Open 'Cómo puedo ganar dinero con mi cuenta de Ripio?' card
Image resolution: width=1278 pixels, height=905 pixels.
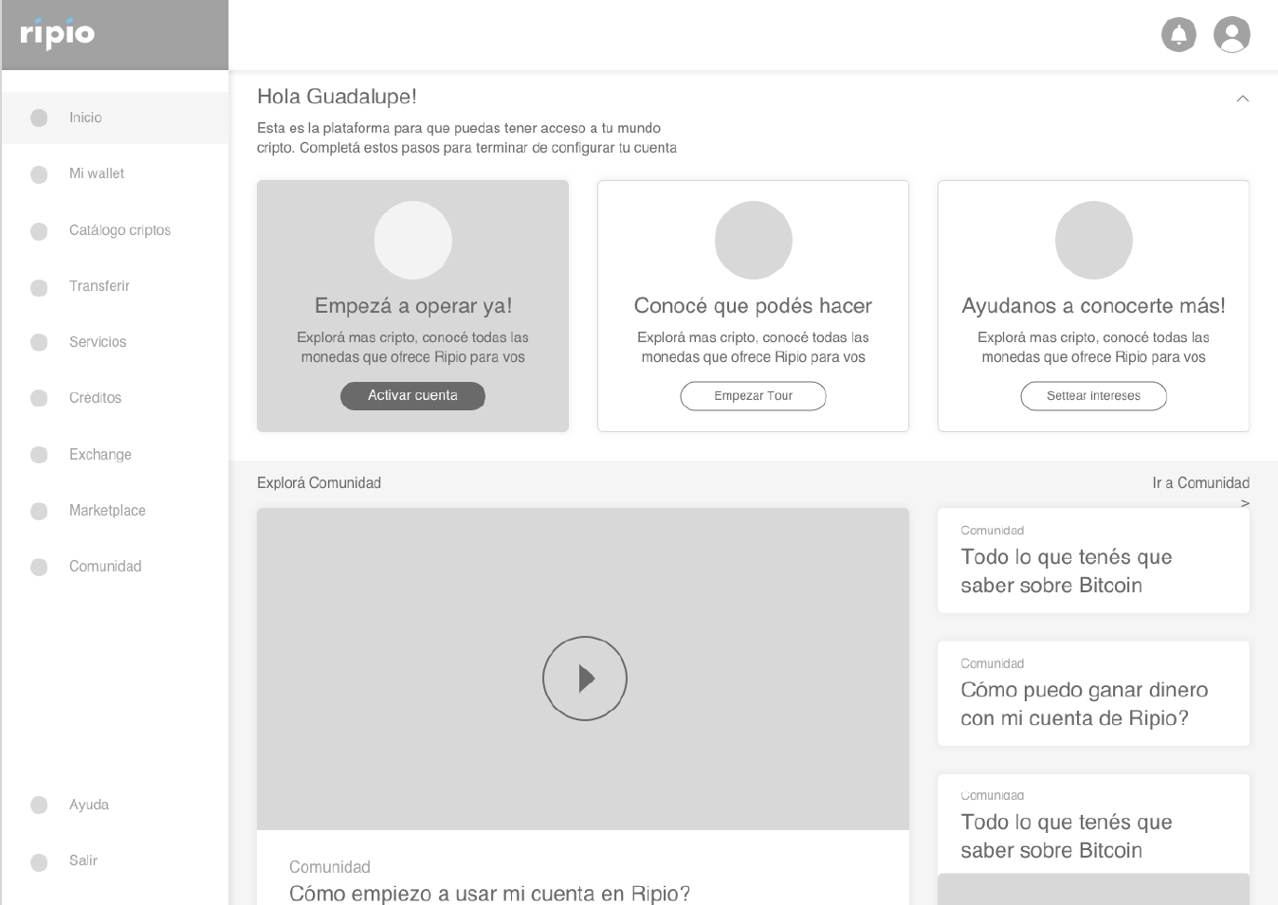1093,694
